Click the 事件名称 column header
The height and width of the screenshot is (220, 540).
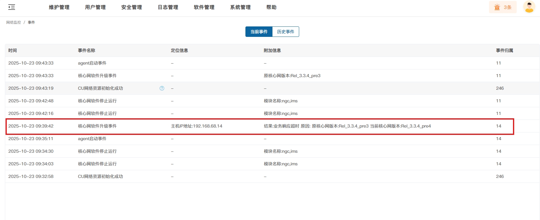(86, 50)
